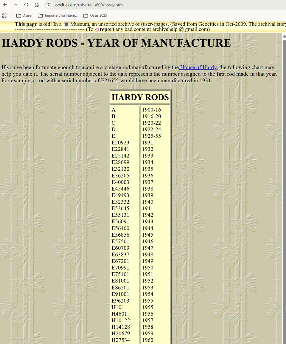Image resolution: width=286 pixels, height=344 pixels.
Task: Click serial number E49493
Action: [120, 195]
